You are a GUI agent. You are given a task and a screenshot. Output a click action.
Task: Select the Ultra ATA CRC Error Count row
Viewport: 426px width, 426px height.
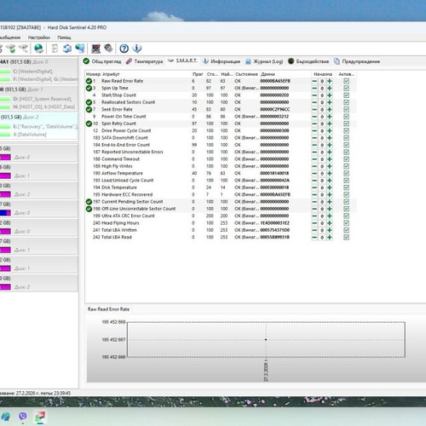point(221,216)
